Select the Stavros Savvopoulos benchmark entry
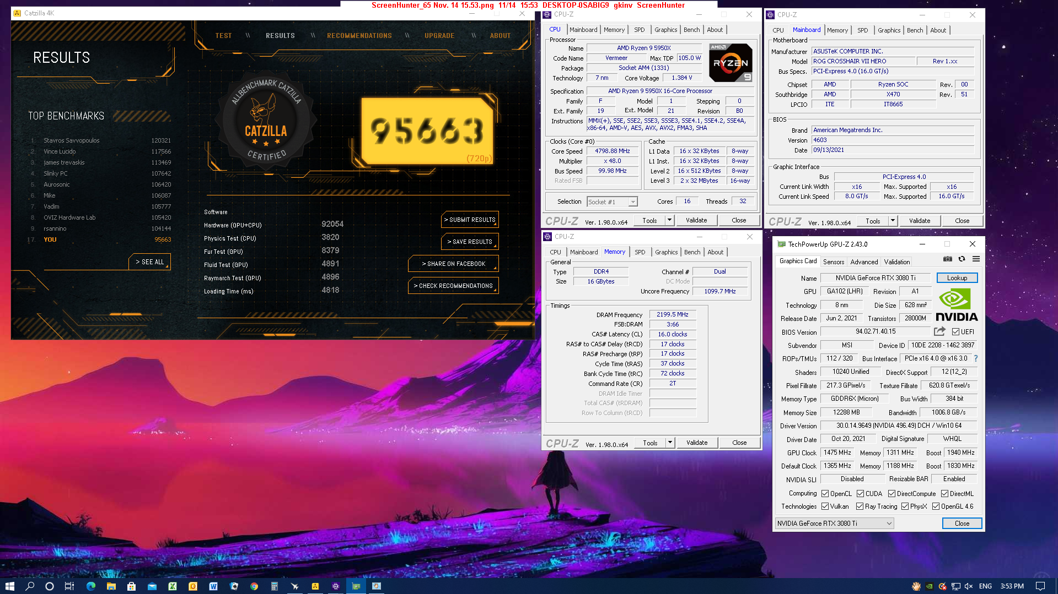 100,140
